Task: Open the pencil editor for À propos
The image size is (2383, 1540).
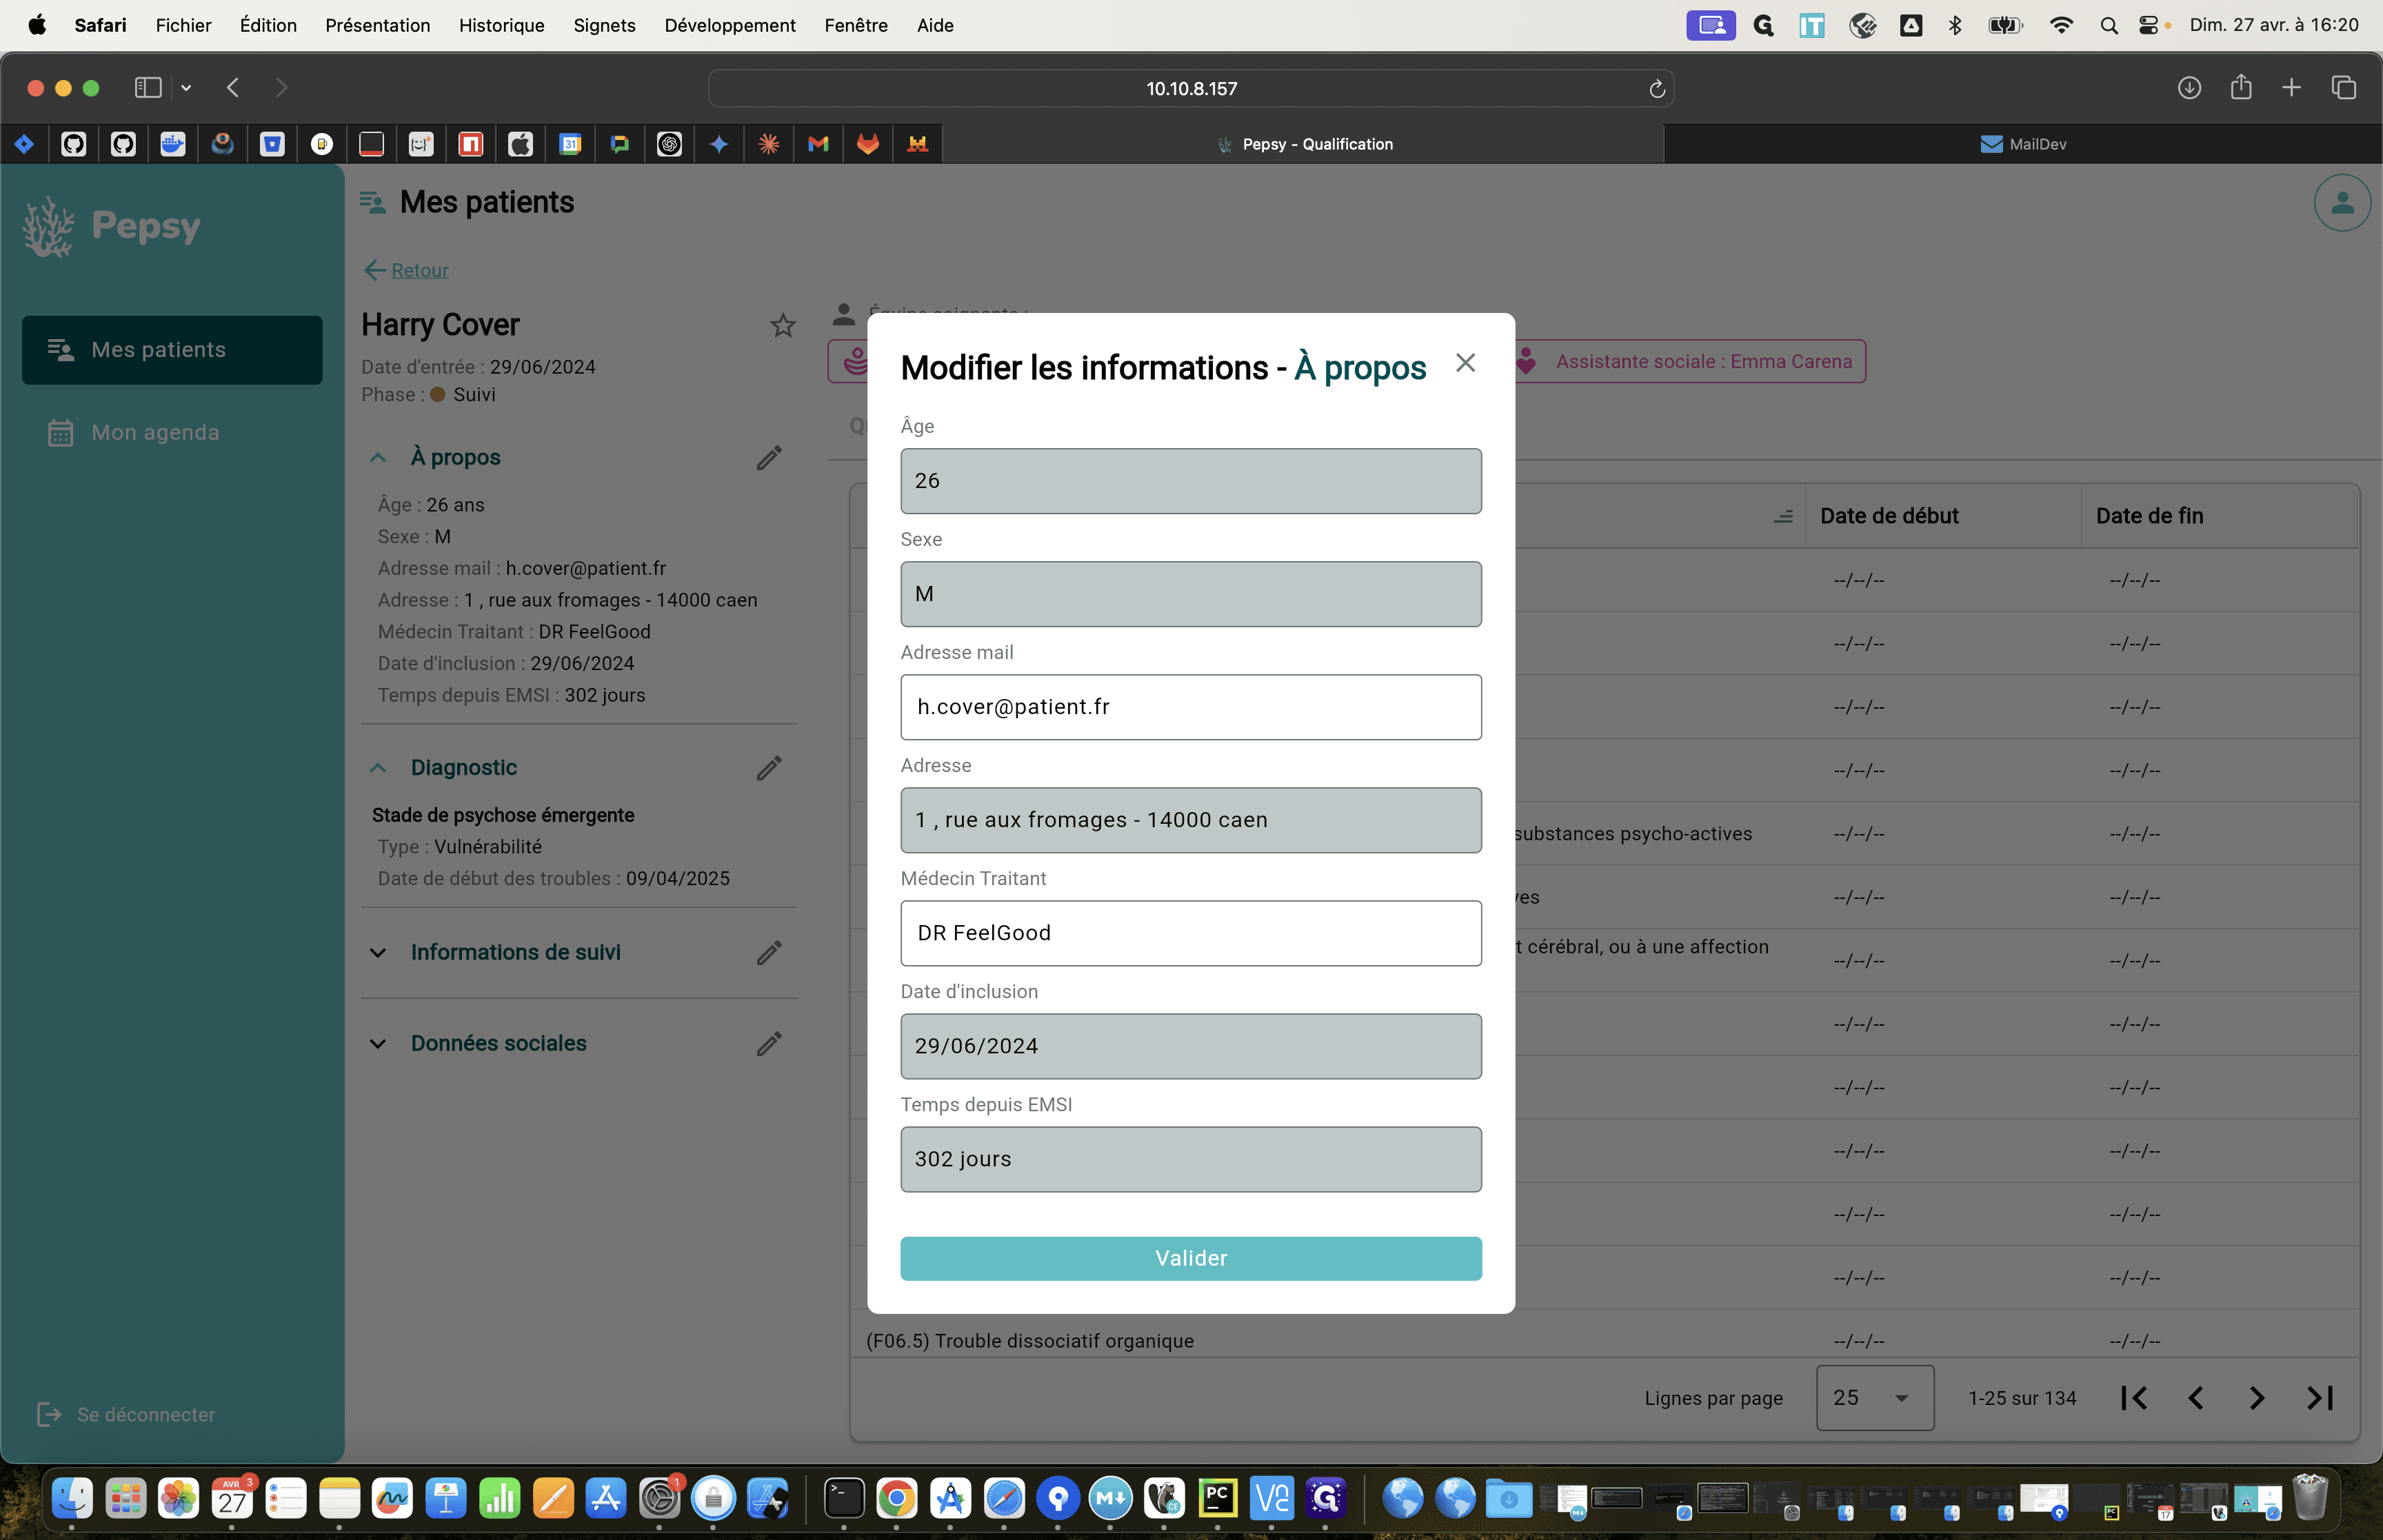Action: 768,458
